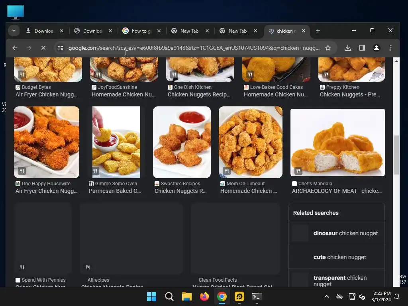Close the active chicken nuggets tab
Screen dimensions: 408x306
tap(303, 31)
